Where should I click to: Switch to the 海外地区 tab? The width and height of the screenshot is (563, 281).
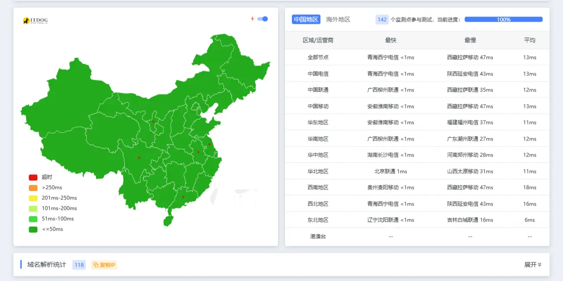pyautogui.click(x=337, y=19)
